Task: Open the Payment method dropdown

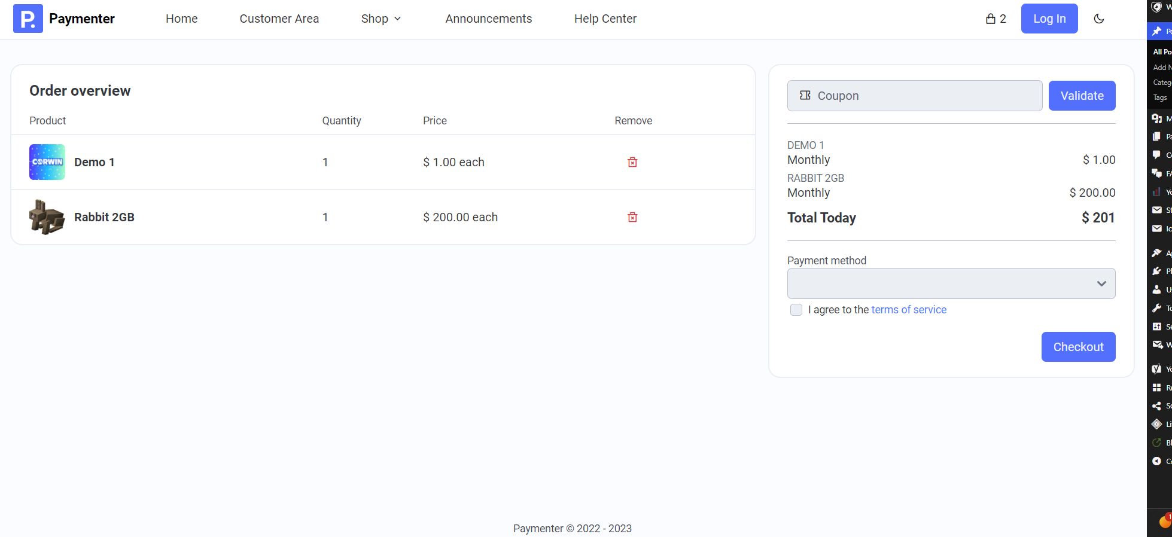Action: click(951, 283)
